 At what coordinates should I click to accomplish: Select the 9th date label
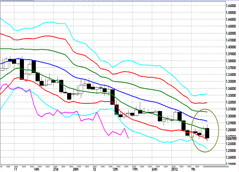coord(193,169)
